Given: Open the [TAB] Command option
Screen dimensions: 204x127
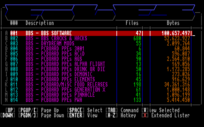Looking at the screenshot, I should click(x=122, y=110).
